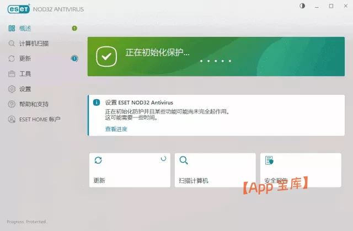Click the 概述 dashboard grid icon
Viewport: 353px width, 231px height.
12,28
